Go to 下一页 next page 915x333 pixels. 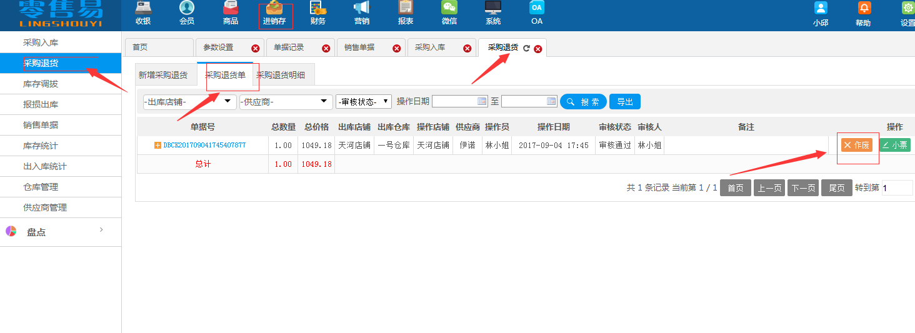coord(803,188)
